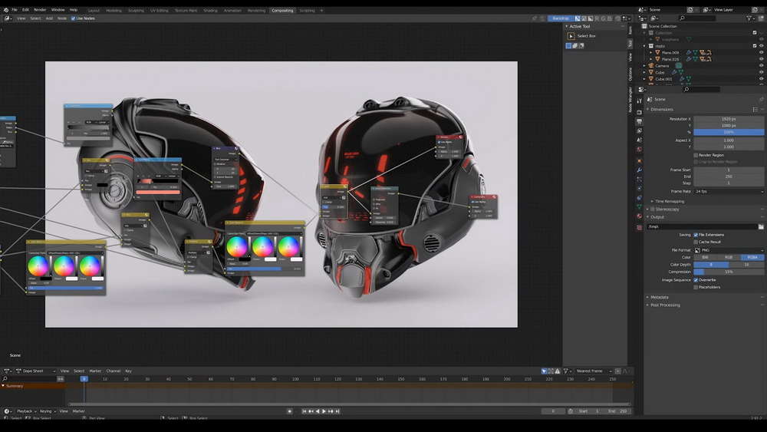This screenshot has width=767, height=432.
Task: Open the node editor Add menu
Action: click(x=49, y=18)
